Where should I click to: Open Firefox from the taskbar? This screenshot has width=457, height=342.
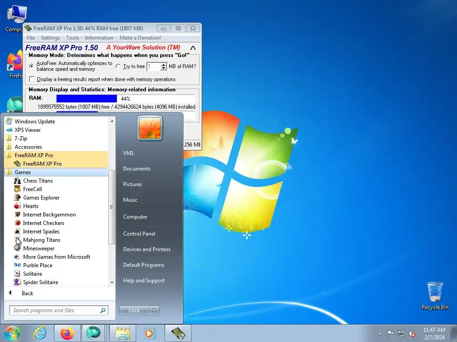coord(67,333)
